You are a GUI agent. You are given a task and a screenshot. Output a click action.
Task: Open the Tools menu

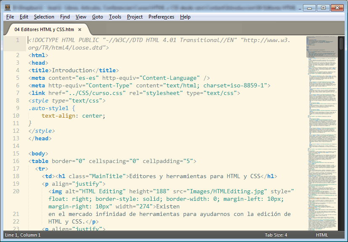pyautogui.click(x=114, y=17)
